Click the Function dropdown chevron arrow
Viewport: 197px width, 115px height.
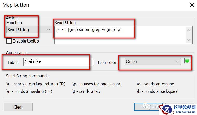pos(48,30)
